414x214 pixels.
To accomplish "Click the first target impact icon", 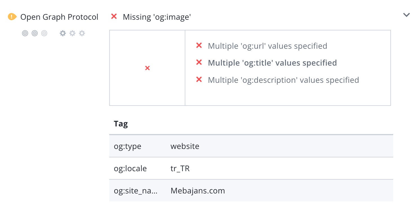I will pos(25,33).
